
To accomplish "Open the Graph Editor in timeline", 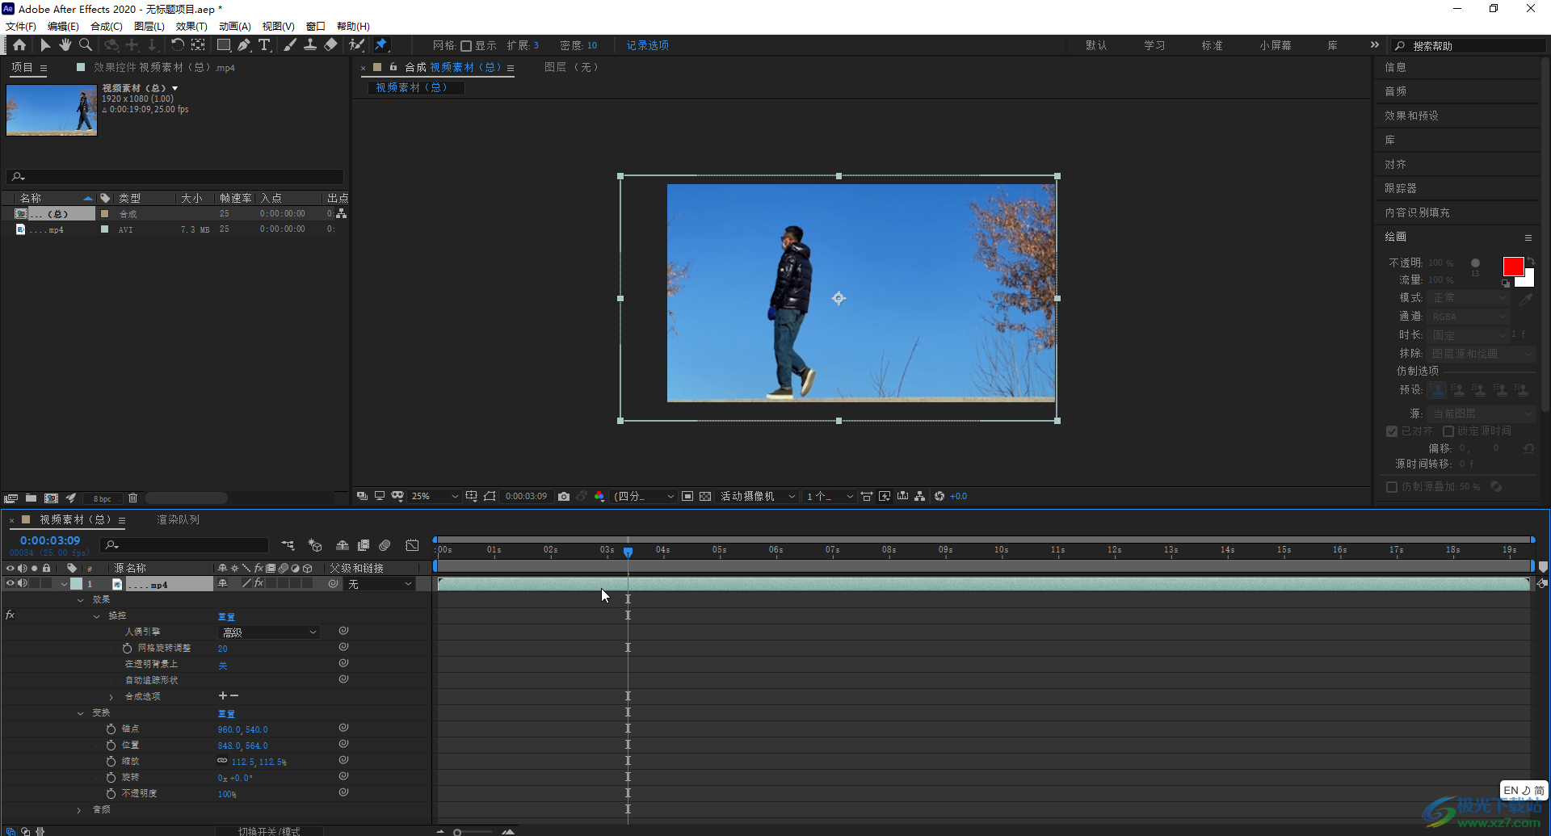I will (412, 545).
